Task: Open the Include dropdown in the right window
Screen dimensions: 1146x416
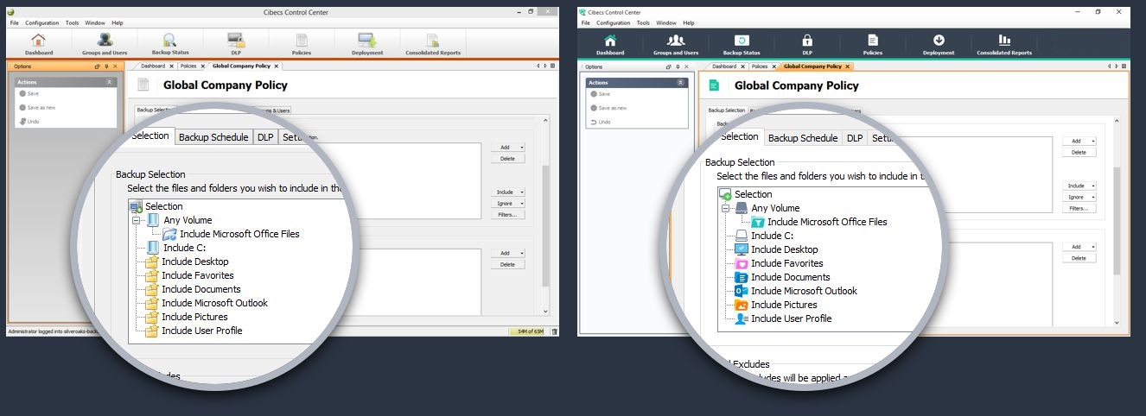Action: (1079, 186)
